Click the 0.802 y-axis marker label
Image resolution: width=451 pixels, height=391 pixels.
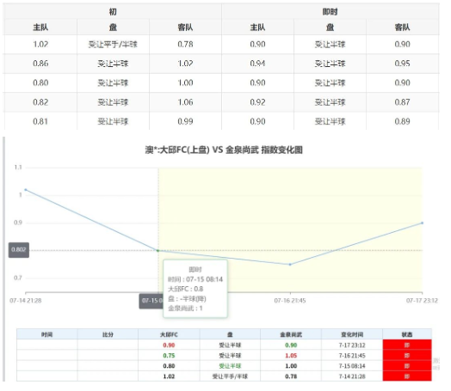pyautogui.click(x=19, y=250)
